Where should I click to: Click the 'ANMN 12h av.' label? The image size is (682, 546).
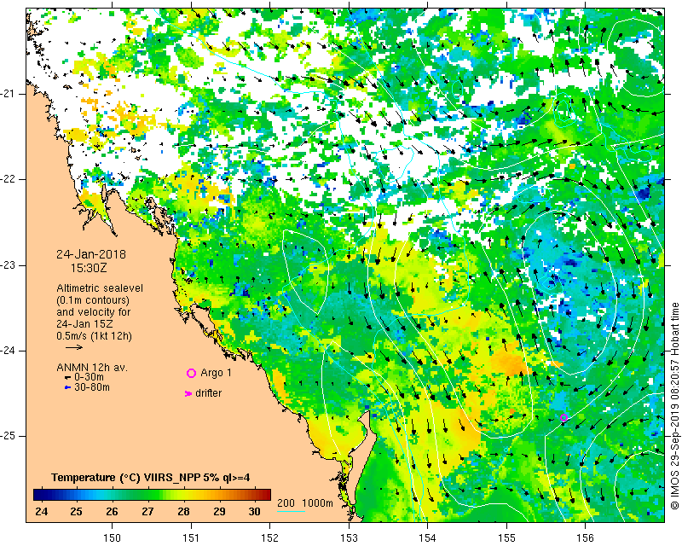click(x=92, y=368)
